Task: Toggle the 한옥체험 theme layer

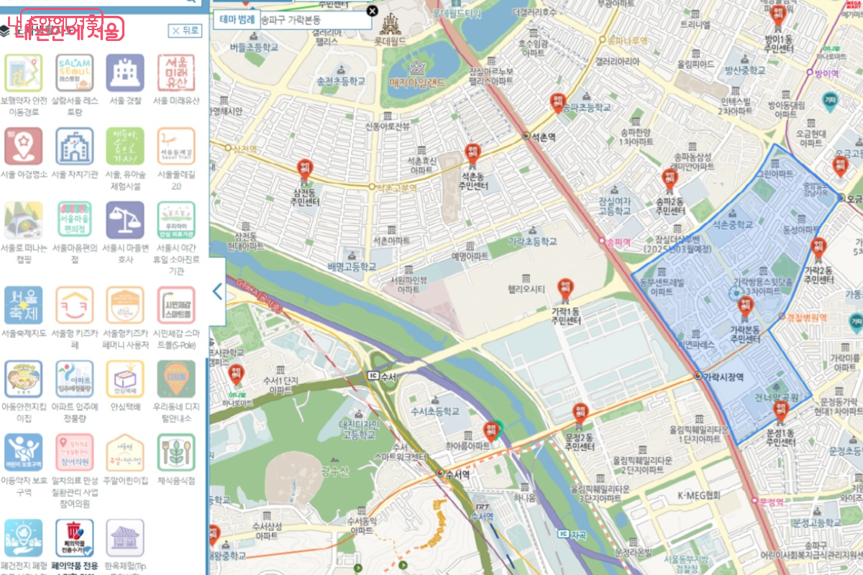Action: 125,538
